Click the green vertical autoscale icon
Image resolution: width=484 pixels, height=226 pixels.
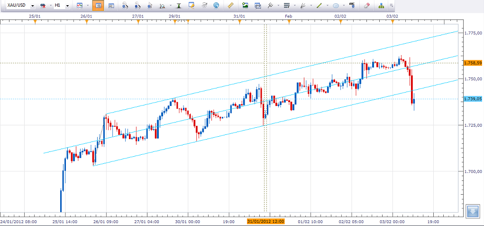179,6
